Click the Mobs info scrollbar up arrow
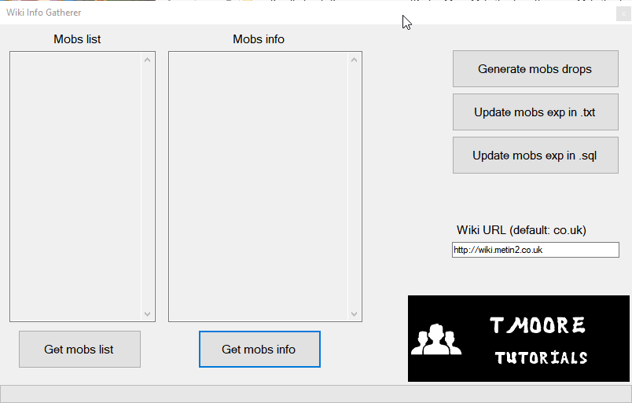632x403 pixels. (x=354, y=60)
